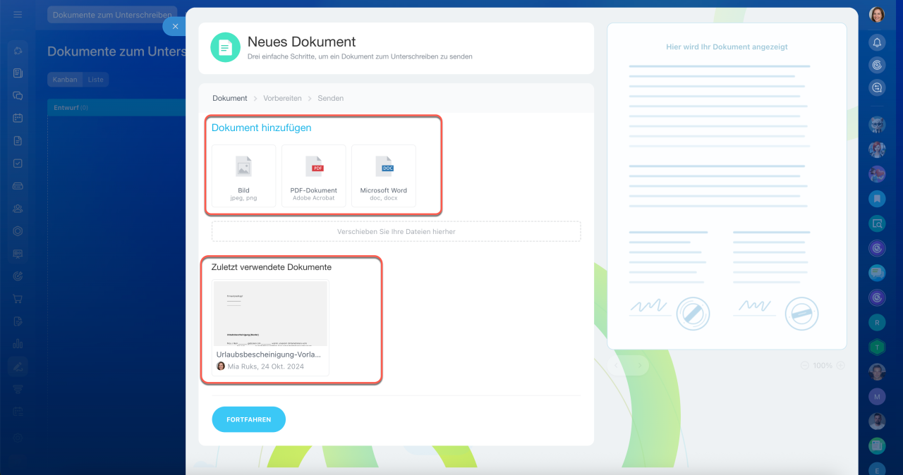Select PDF-Dokument Adobe Acrobat tile
Viewport: 903px width, 475px height.
click(314, 175)
